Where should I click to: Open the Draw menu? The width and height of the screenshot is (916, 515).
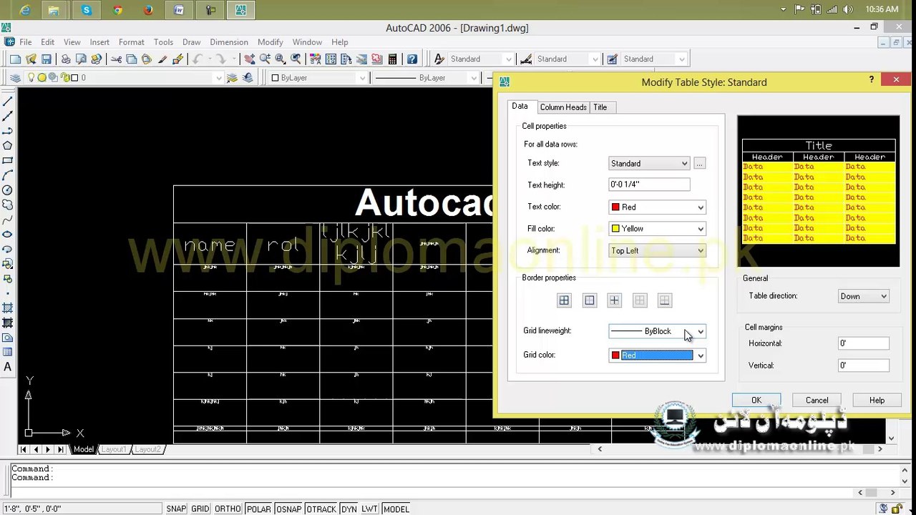click(192, 42)
